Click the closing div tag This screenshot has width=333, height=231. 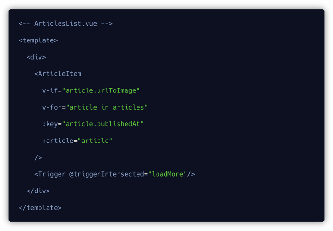tap(38, 191)
